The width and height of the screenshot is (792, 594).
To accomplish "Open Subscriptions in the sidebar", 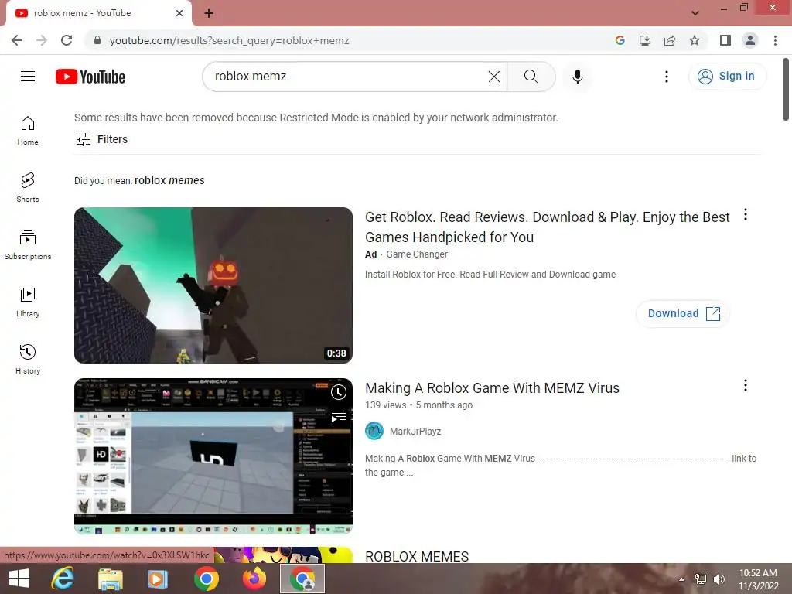I will [28, 245].
